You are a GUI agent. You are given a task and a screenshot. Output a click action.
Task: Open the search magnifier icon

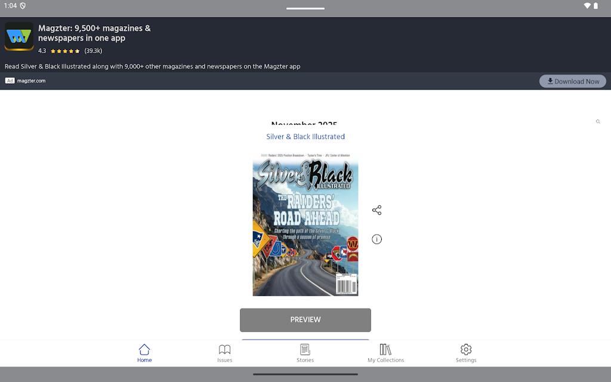pos(598,122)
